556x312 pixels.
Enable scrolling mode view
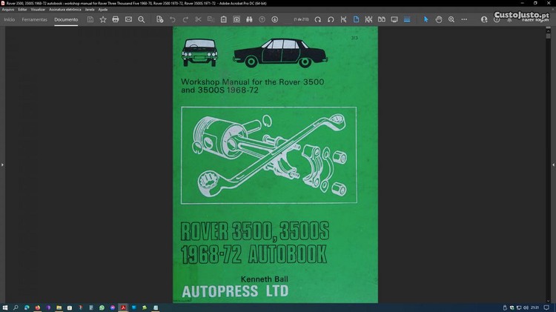368,19
